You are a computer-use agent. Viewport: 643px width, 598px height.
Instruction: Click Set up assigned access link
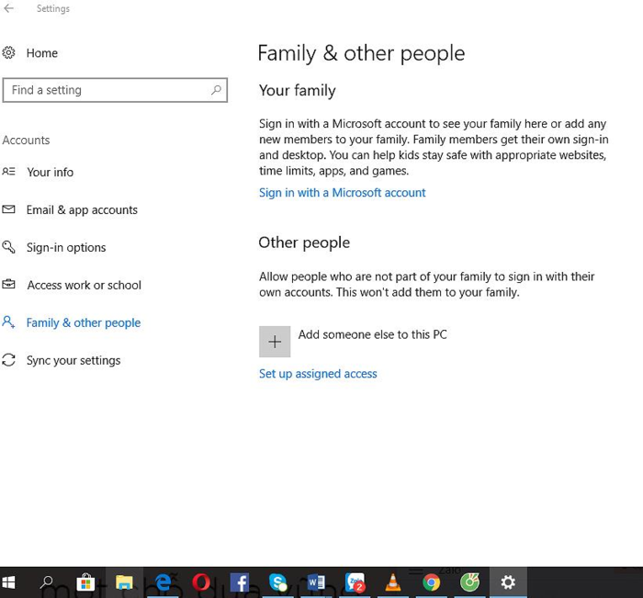click(x=318, y=374)
